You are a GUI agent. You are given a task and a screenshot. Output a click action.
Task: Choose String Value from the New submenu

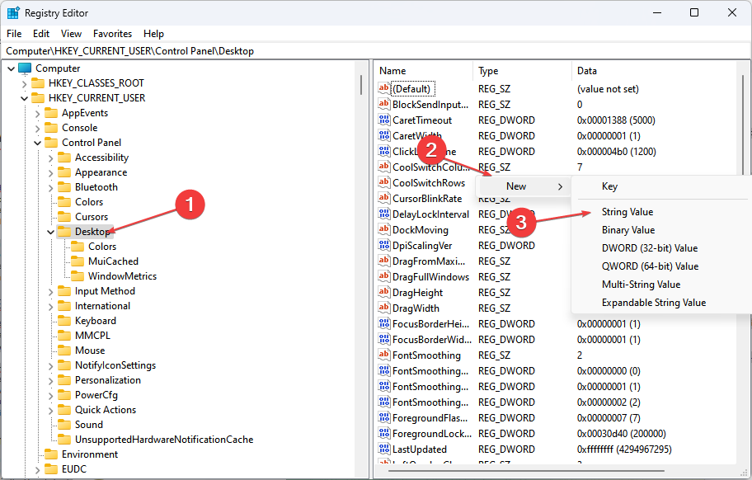[x=627, y=212]
